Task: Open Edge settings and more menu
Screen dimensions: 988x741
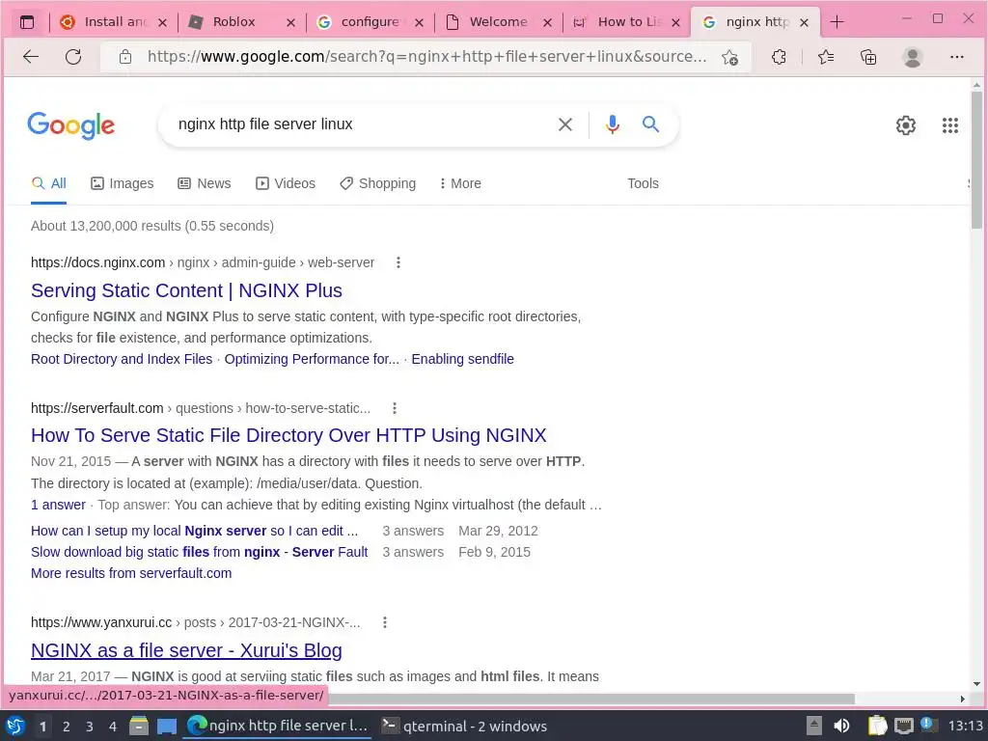Action: 956,57
